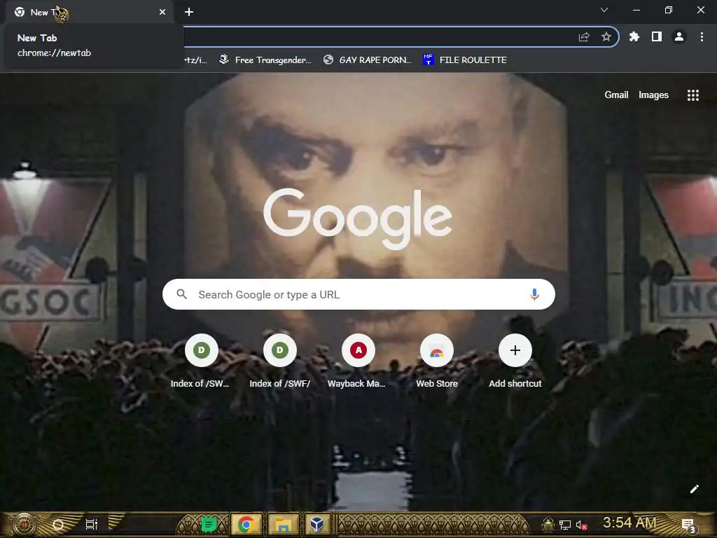Bookmark this tab with the star icon
The width and height of the screenshot is (717, 538).
click(x=606, y=36)
